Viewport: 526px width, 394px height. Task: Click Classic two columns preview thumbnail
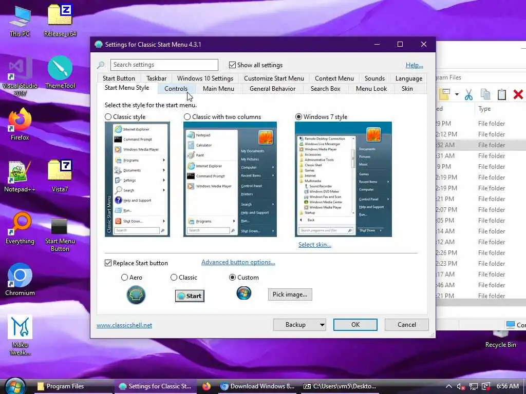230,179
